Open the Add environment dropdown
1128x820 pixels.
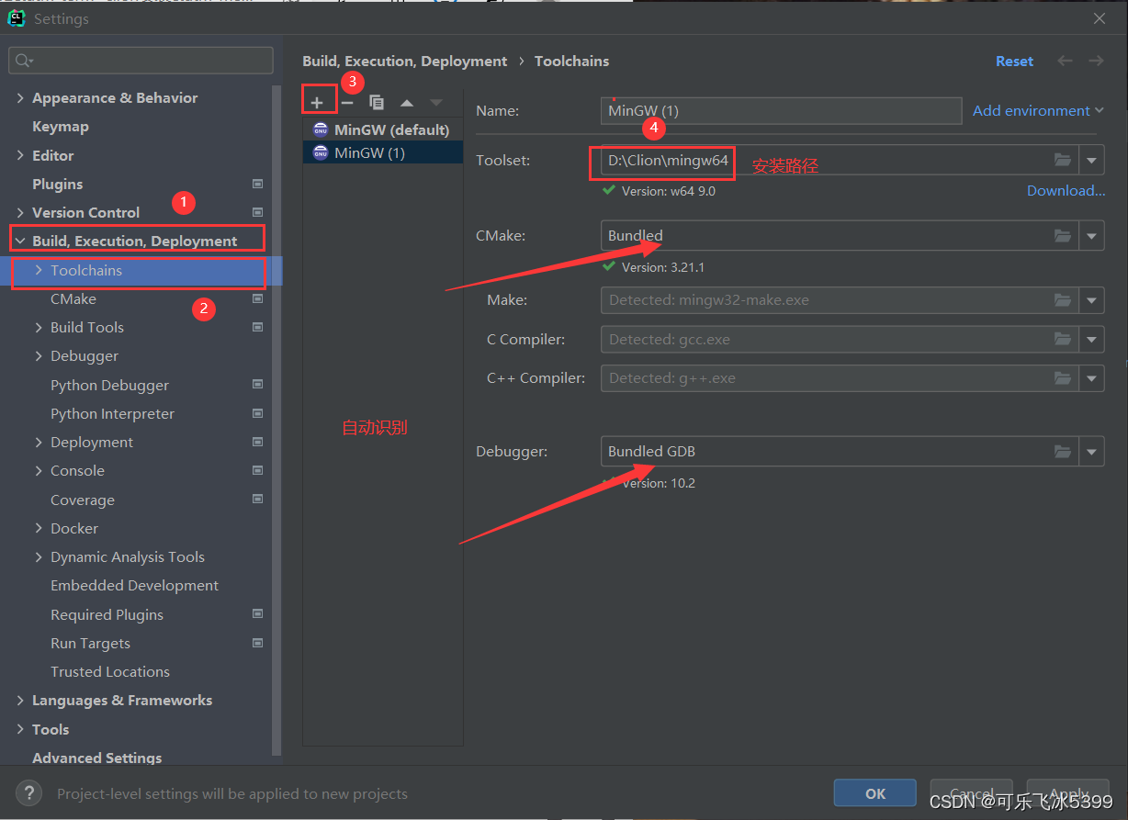coord(1038,110)
